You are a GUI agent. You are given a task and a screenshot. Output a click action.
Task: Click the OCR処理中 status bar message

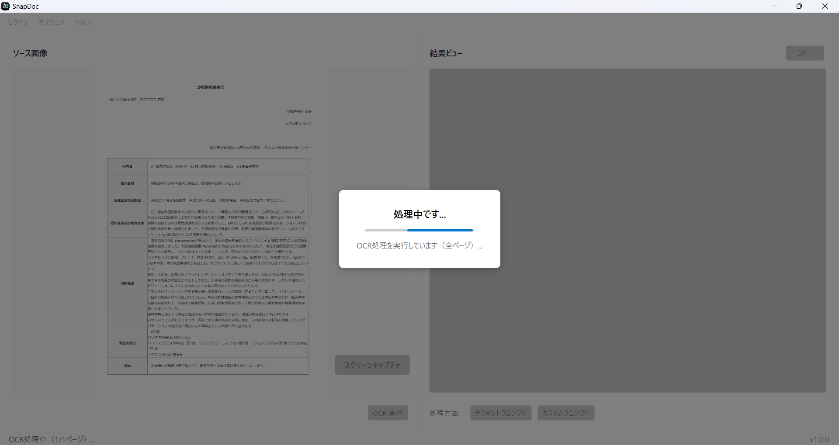click(52, 439)
